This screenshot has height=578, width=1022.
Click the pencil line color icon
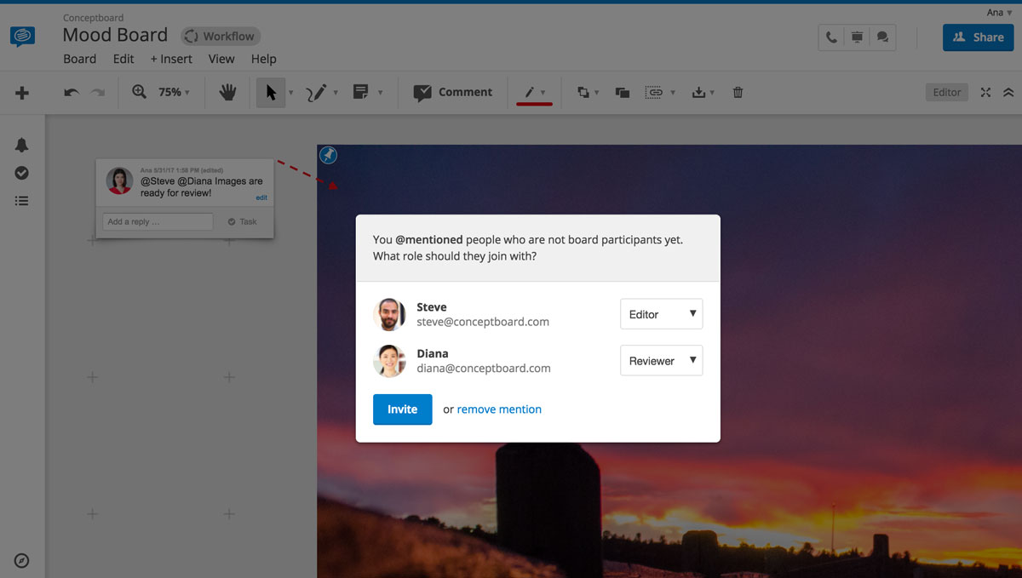pos(529,92)
